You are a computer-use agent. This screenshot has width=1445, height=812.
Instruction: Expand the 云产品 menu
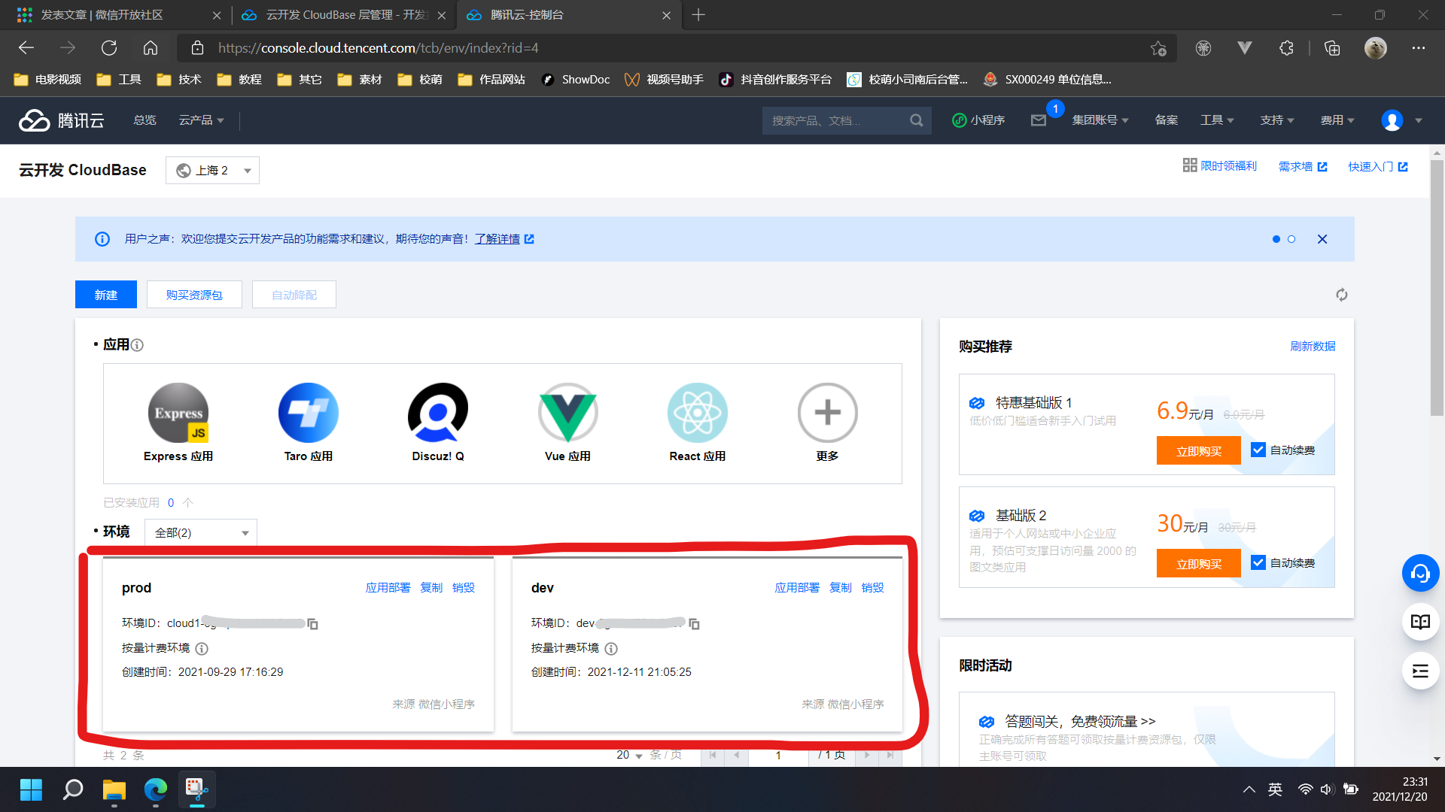(201, 120)
